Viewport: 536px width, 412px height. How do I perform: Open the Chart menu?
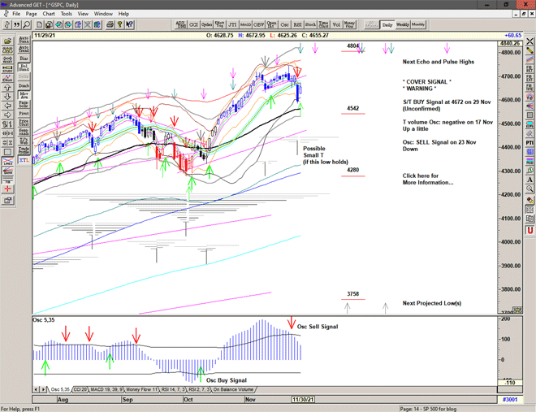[49, 14]
